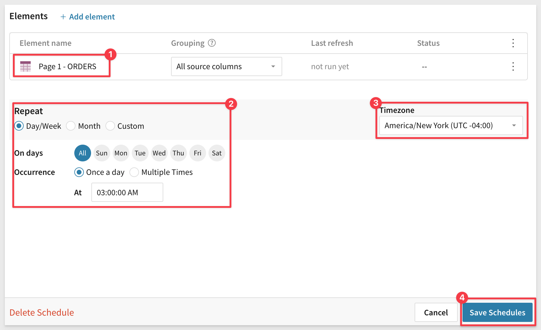Toggle the Wed day pill
The width and height of the screenshot is (541, 330).
pos(159,153)
